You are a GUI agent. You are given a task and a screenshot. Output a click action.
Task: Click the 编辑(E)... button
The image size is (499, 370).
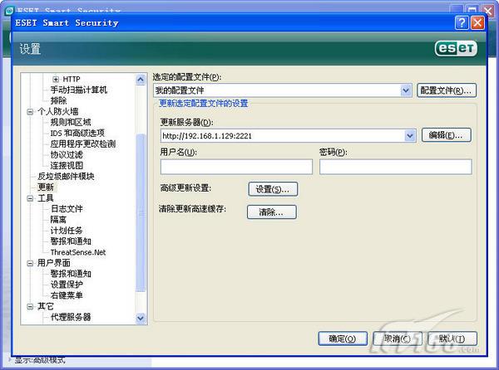[447, 134]
